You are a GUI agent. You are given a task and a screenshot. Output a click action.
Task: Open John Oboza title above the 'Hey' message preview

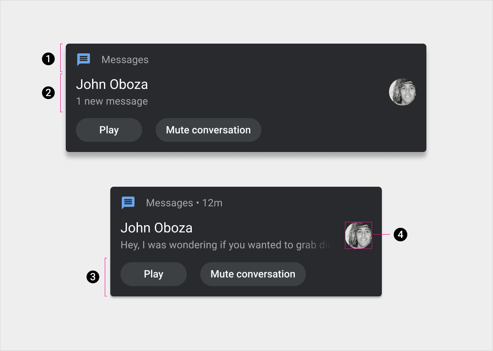tap(157, 228)
